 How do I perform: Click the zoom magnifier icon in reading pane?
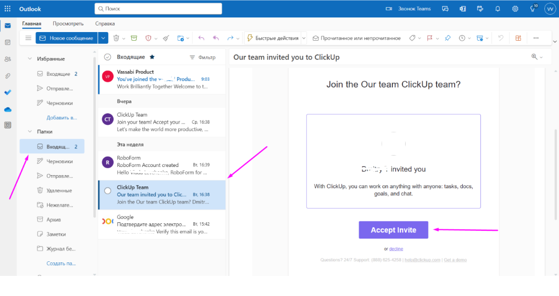pos(535,56)
